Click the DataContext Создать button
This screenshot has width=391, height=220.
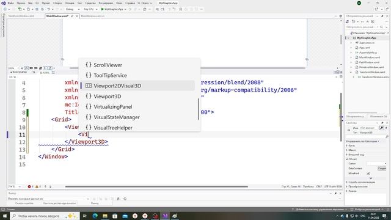pyautogui.click(x=382, y=169)
